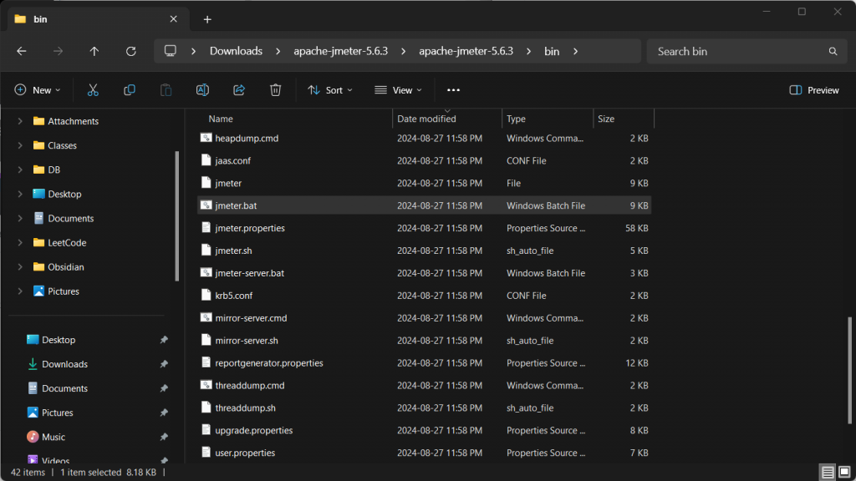
Task: Click the jmeter.bat file icon
Action: coord(206,205)
